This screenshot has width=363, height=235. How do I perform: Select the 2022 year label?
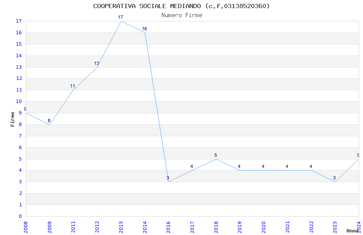pos(311,227)
